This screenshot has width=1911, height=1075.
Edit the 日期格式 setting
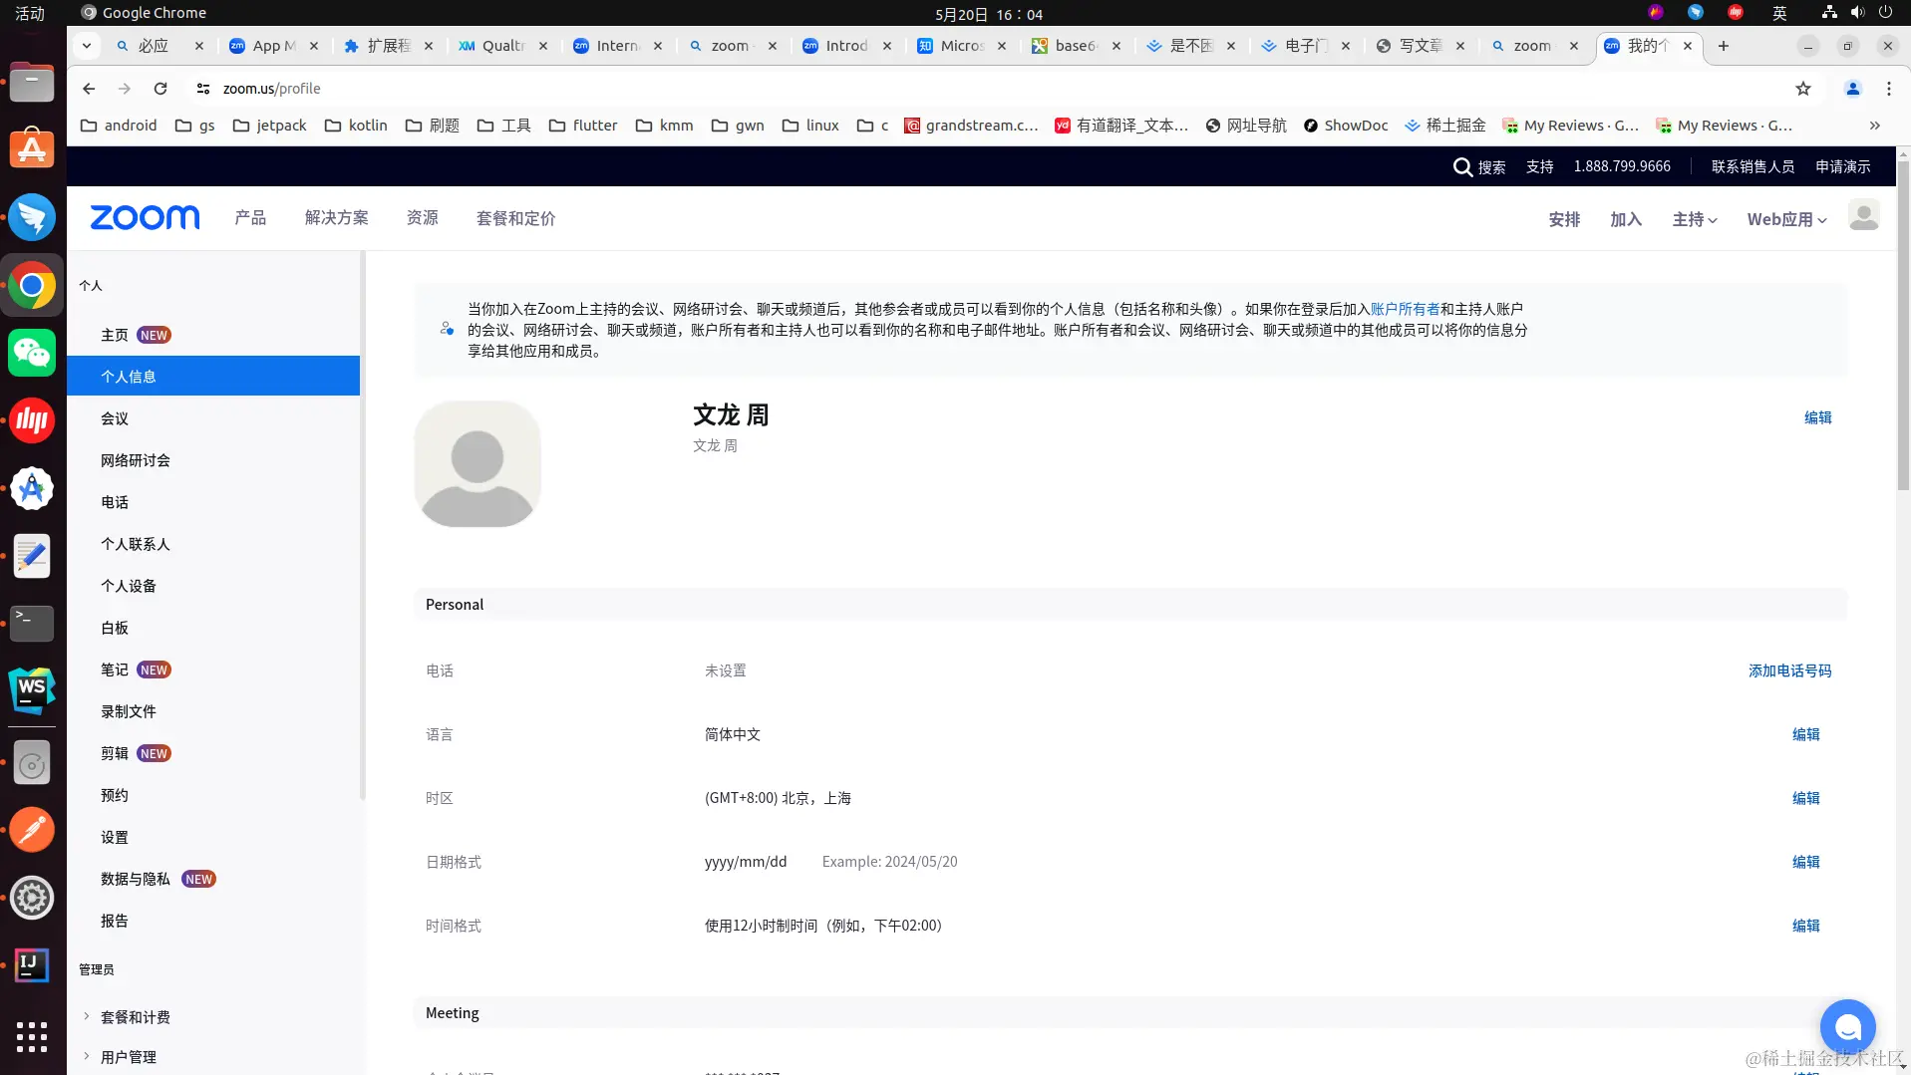coord(1805,862)
